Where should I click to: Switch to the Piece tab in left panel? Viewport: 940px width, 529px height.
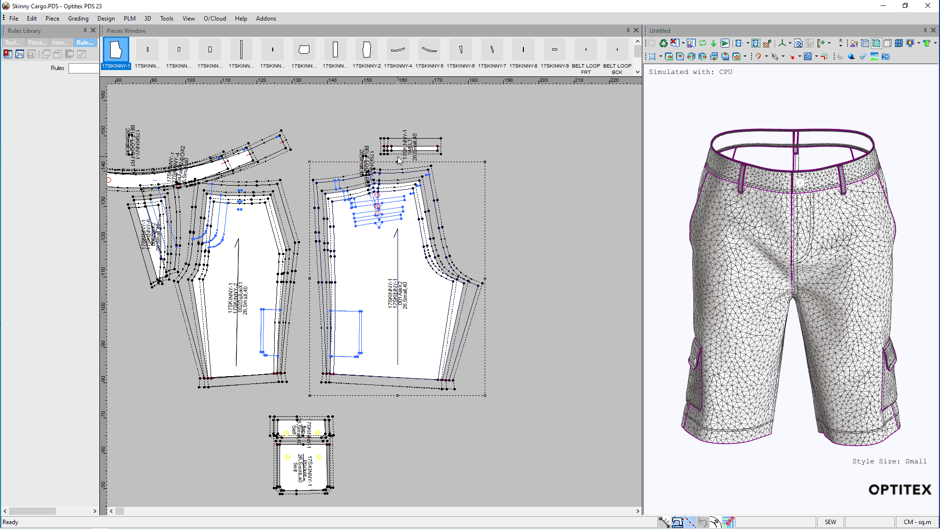click(37, 43)
